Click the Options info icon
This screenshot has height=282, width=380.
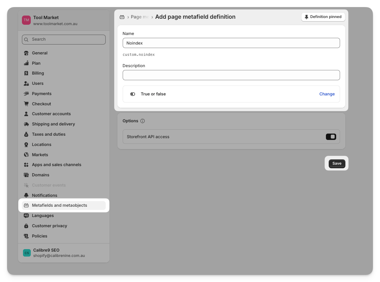(143, 121)
